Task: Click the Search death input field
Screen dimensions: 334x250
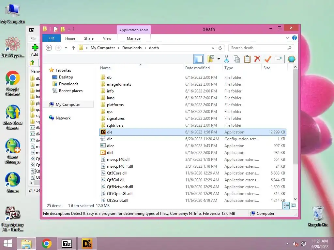Action: click(258, 48)
